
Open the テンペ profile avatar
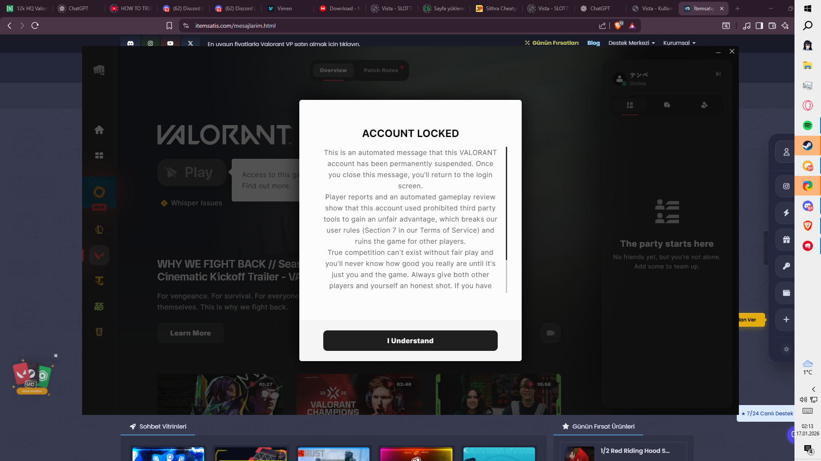pyautogui.click(x=620, y=79)
